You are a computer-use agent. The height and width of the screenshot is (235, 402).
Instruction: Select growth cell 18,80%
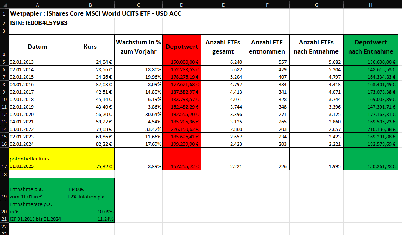(139, 69)
